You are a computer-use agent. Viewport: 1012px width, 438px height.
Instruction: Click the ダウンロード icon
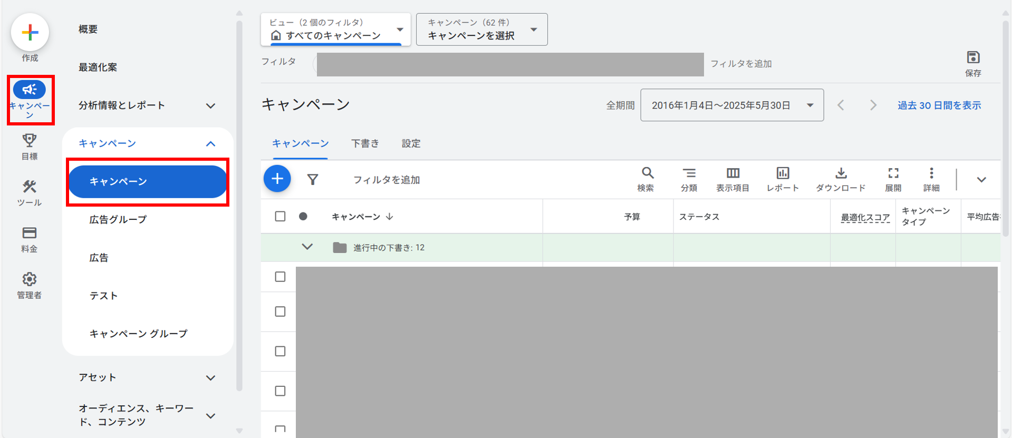coord(841,173)
